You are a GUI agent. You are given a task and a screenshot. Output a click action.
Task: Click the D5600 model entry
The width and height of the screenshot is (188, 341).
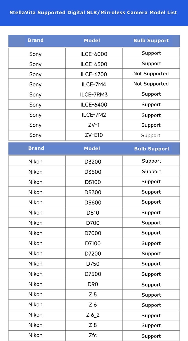click(93, 203)
